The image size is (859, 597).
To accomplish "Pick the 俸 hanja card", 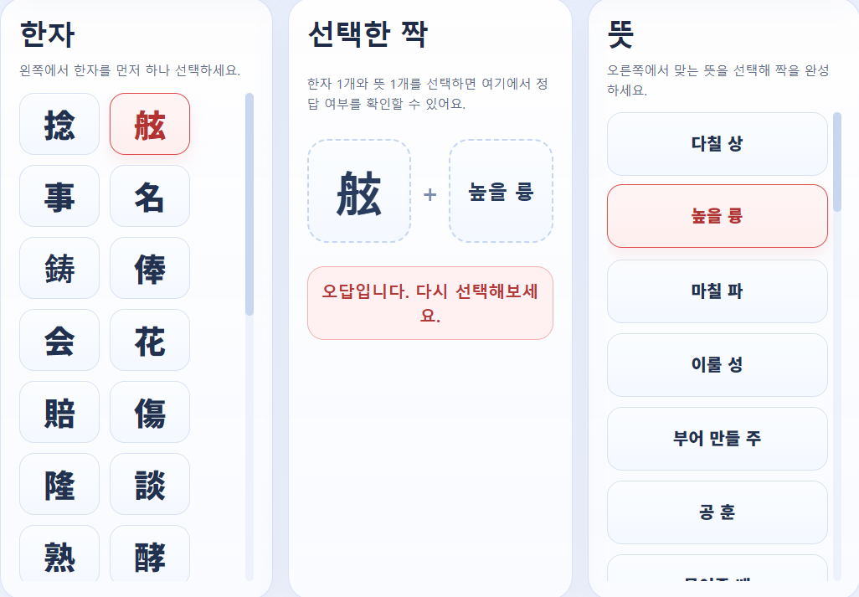I will tap(149, 268).
